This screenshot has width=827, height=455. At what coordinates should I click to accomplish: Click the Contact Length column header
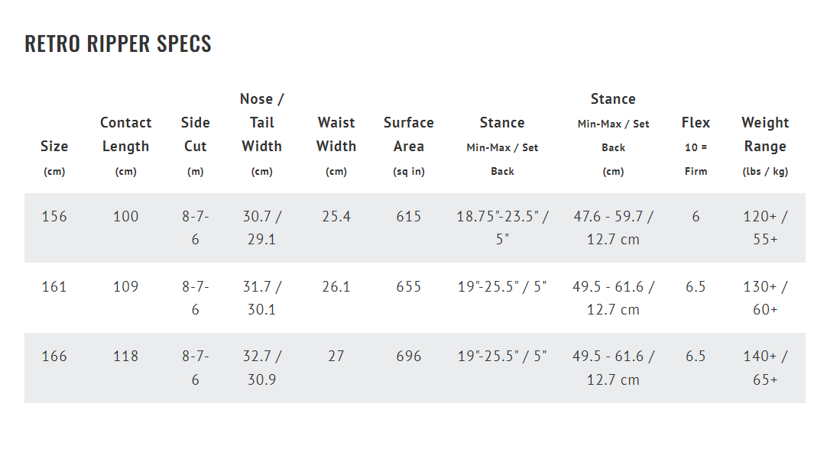pos(125,146)
